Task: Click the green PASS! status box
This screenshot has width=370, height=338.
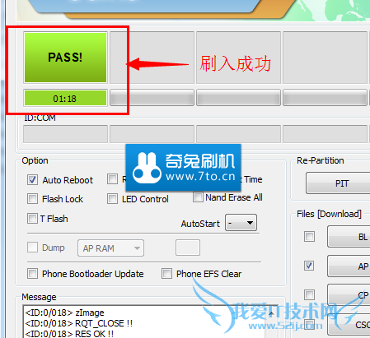Action: [65, 58]
